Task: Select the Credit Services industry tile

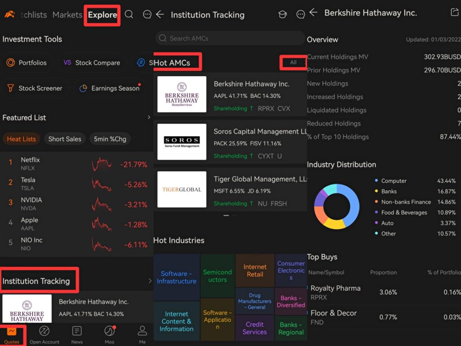Action: point(255,328)
